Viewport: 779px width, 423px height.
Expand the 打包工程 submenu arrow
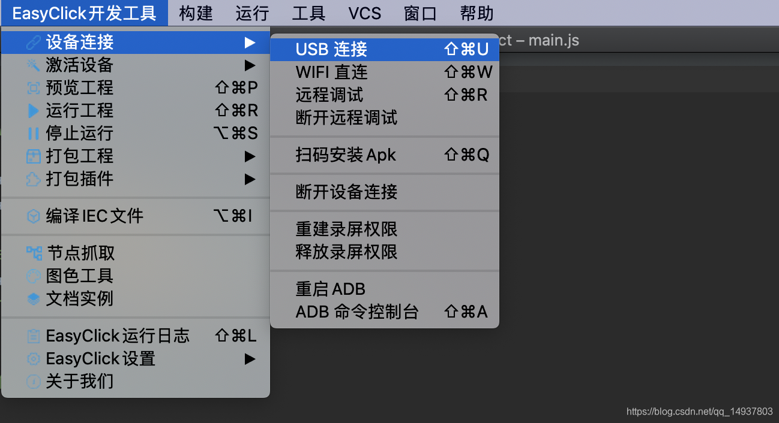[250, 156]
